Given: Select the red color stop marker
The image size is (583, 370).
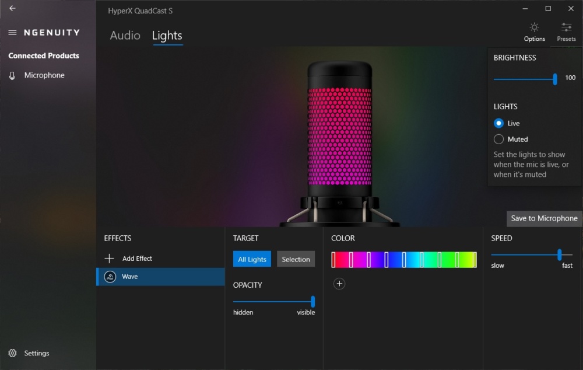Looking at the screenshot, I should click(333, 260).
